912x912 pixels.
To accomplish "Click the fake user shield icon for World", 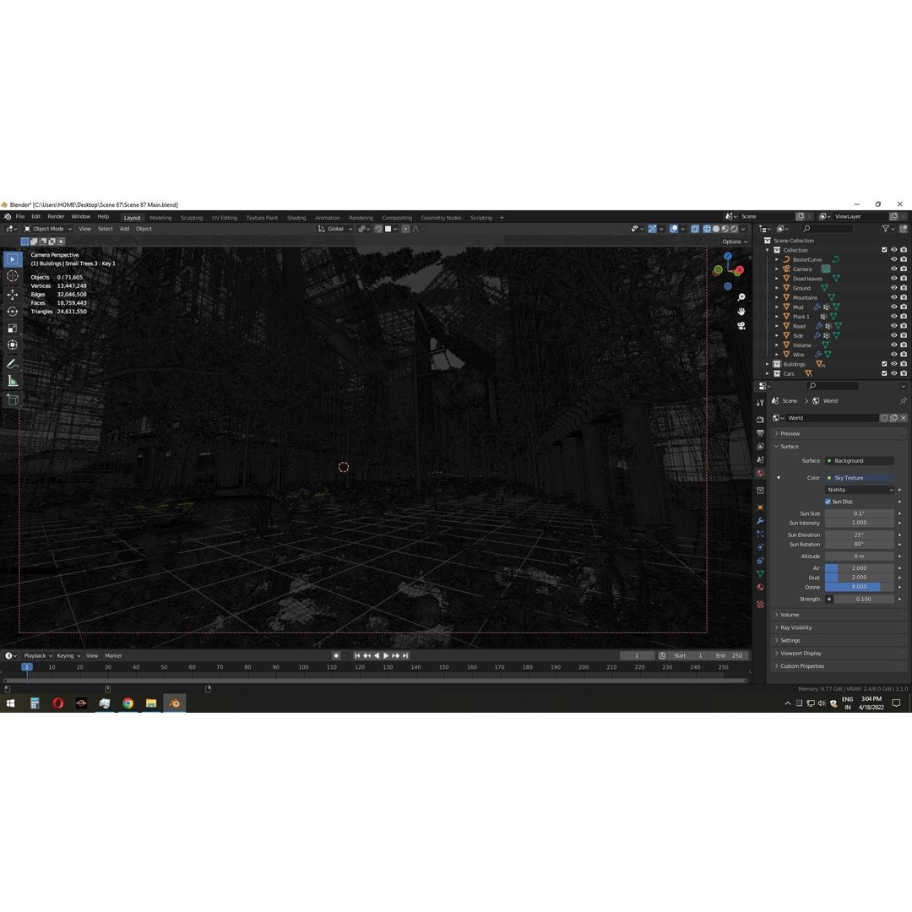I will pos(885,418).
